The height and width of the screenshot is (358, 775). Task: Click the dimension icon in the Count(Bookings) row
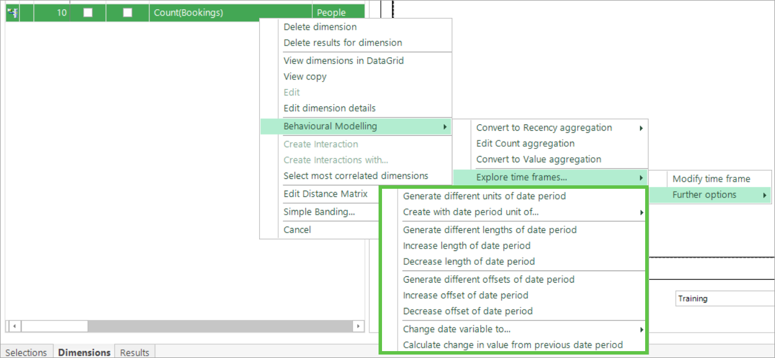pyautogui.click(x=12, y=13)
